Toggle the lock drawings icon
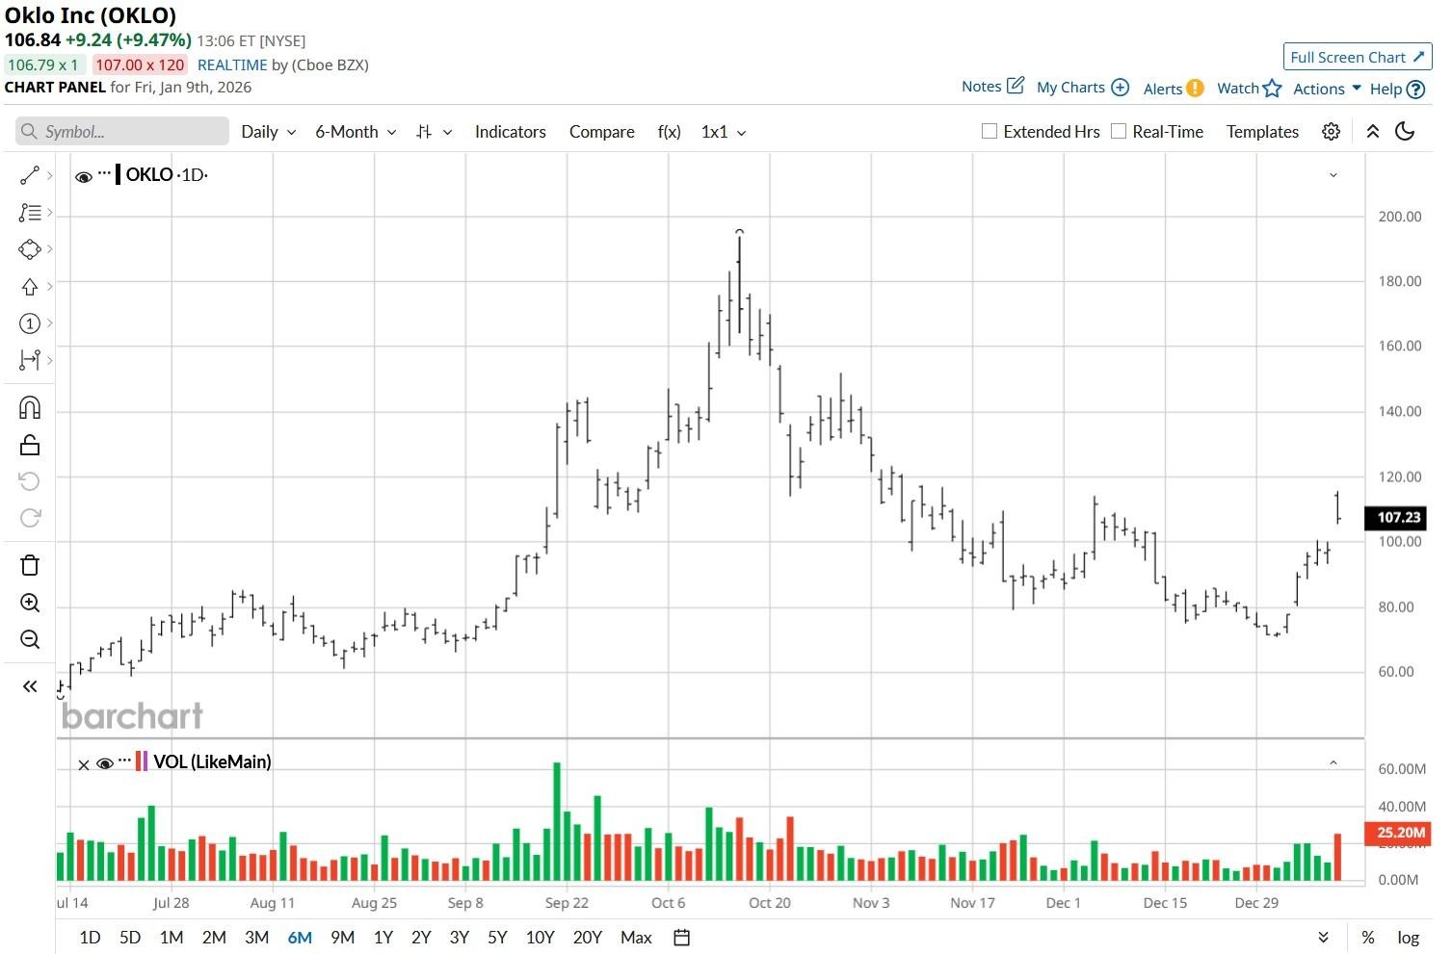This screenshot has width=1452, height=954. (x=30, y=445)
